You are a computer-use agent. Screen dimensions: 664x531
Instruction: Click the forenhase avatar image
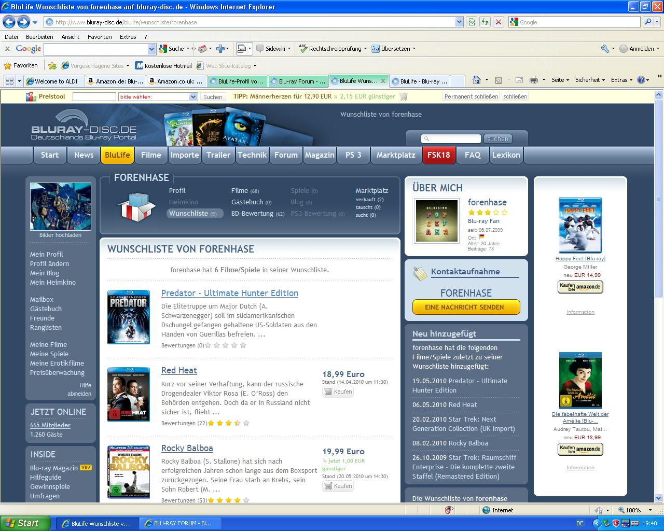437,221
